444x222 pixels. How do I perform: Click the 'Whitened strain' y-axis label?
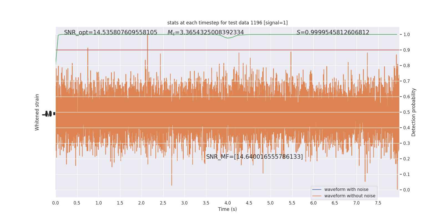point(37,112)
